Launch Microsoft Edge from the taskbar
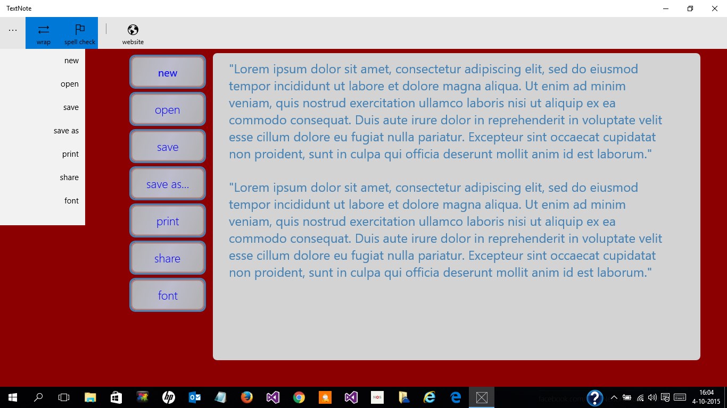Viewport: 727px width, 408px height. coord(455,397)
